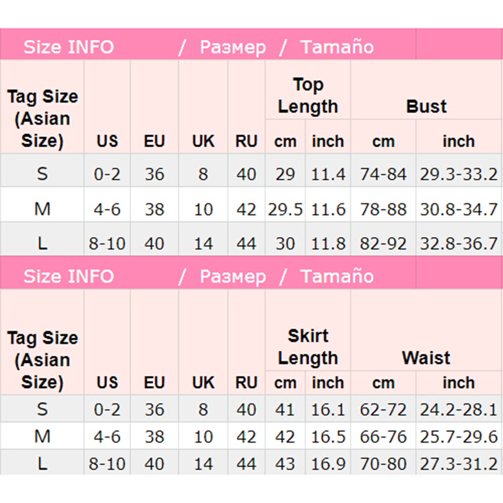Click the 66-76 waist cm value
Screen dimensions: 503x503
(x=384, y=437)
